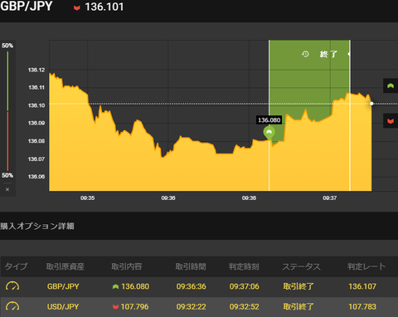Click the red down arrow beside 136.101

(x=77, y=7)
